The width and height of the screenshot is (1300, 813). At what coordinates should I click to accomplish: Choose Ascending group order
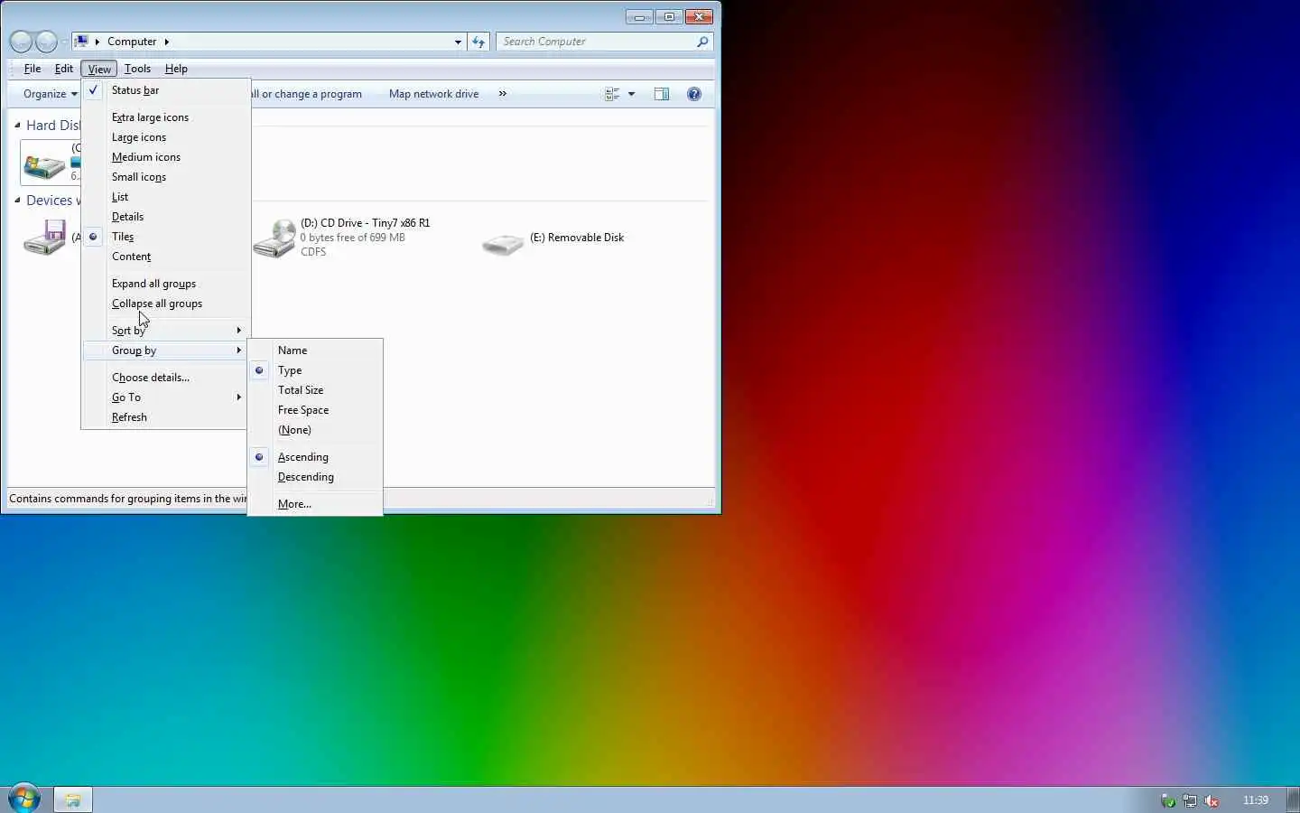[x=315, y=457]
